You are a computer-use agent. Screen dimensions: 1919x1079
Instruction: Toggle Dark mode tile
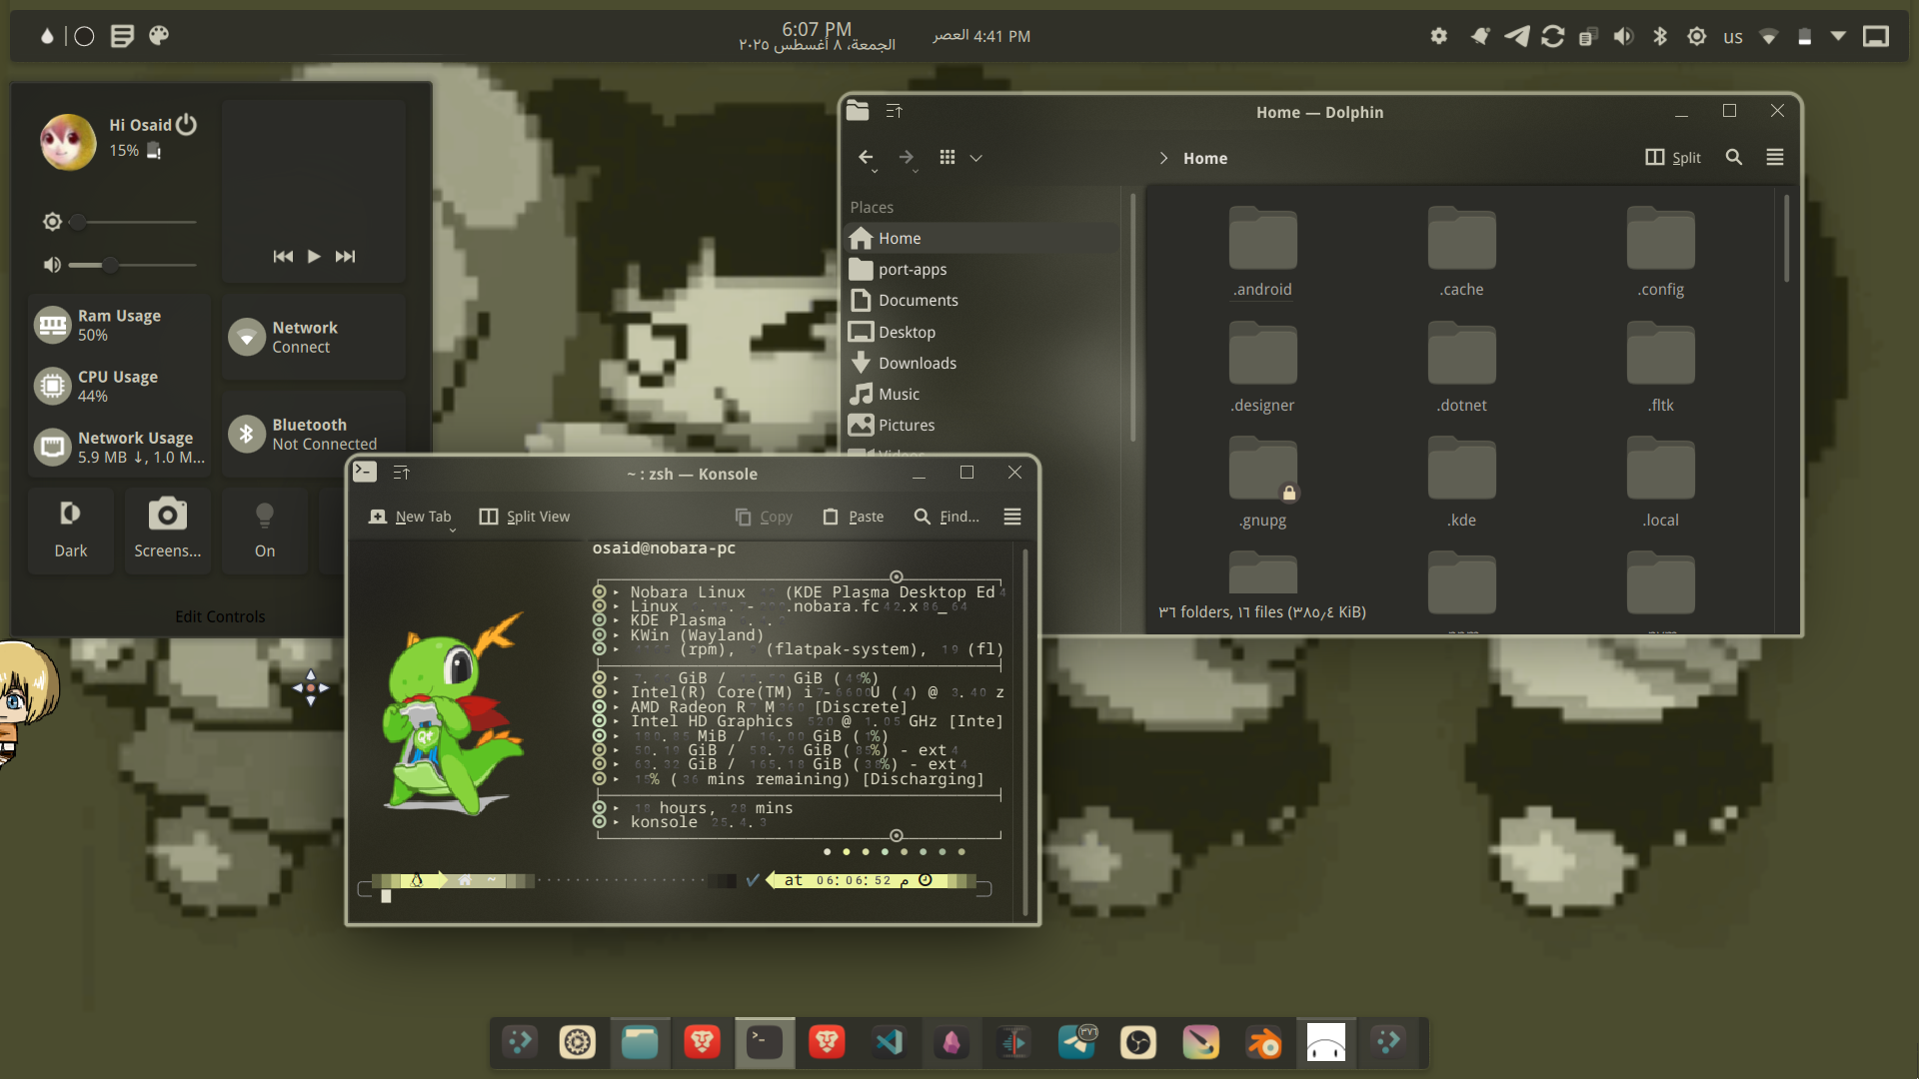click(70, 530)
